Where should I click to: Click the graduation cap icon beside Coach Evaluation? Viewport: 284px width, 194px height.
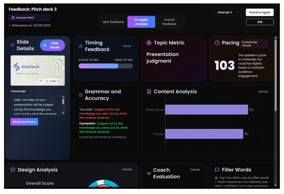[148, 173]
